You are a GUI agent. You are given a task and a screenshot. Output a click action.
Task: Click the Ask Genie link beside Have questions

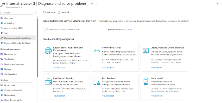(x=128, y=30)
